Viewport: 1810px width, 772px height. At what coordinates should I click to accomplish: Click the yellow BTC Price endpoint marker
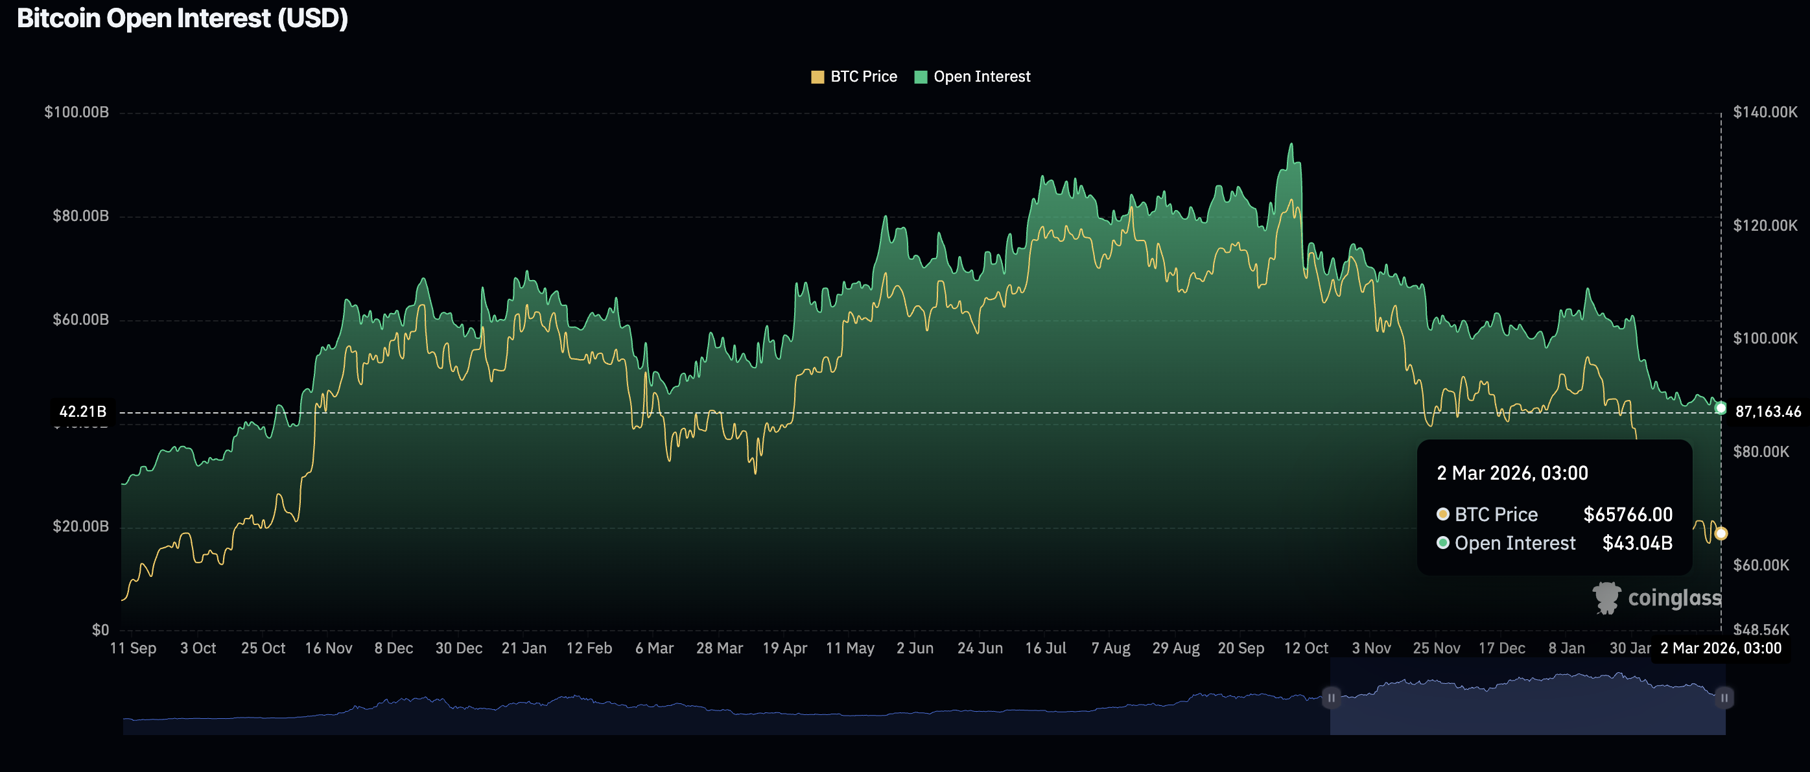pyautogui.click(x=1720, y=534)
